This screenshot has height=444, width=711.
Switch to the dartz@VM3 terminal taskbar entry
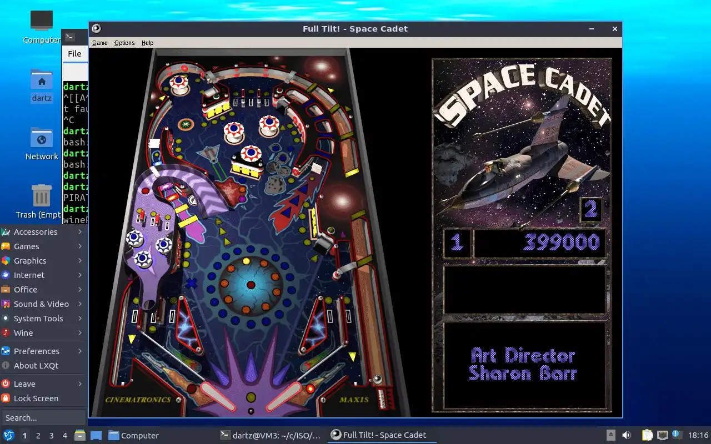(271, 436)
